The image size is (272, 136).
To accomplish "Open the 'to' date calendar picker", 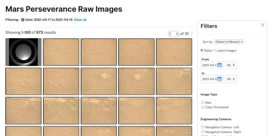I will [x=220, y=79].
